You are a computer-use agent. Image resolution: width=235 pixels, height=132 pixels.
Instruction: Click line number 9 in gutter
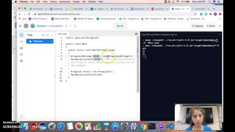coord(61,69)
